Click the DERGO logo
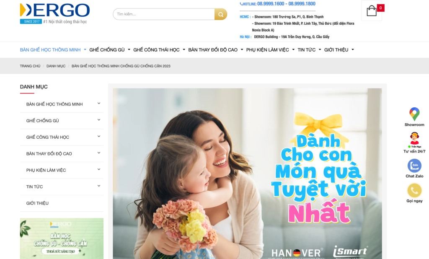The image size is (429, 259). (55, 13)
